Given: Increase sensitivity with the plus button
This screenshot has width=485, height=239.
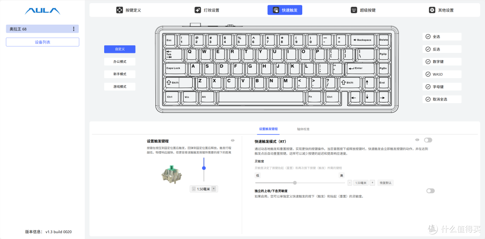Looking at the screenshot, I should (372, 183).
